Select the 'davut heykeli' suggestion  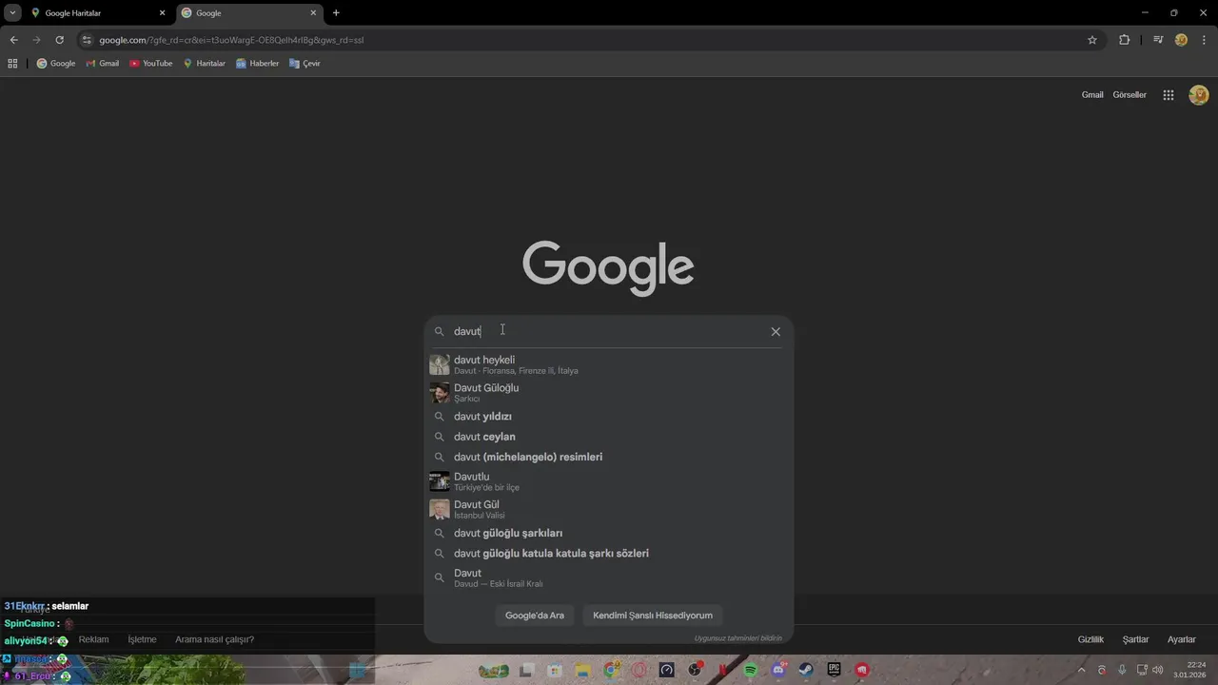click(609, 364)
